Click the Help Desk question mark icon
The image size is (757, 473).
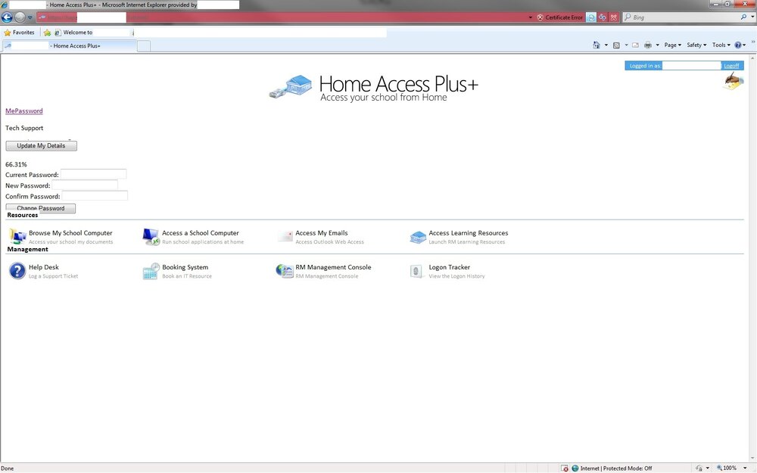coord(17,271)
